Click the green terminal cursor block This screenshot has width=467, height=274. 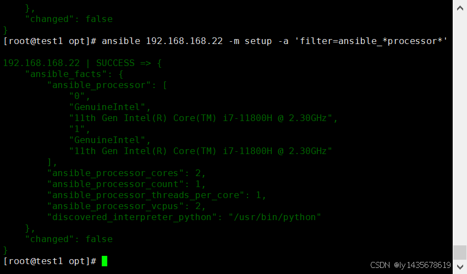tap(105, 261)
